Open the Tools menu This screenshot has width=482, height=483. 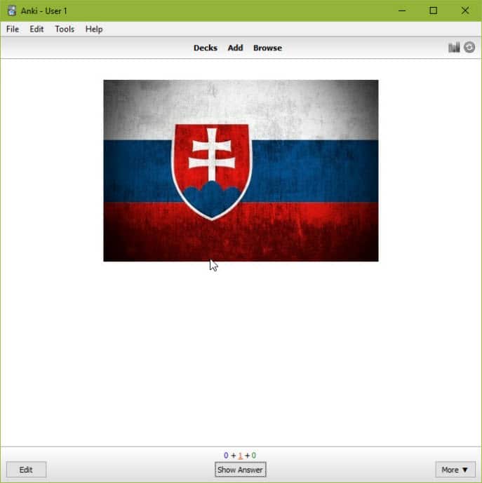pos(65,29)
